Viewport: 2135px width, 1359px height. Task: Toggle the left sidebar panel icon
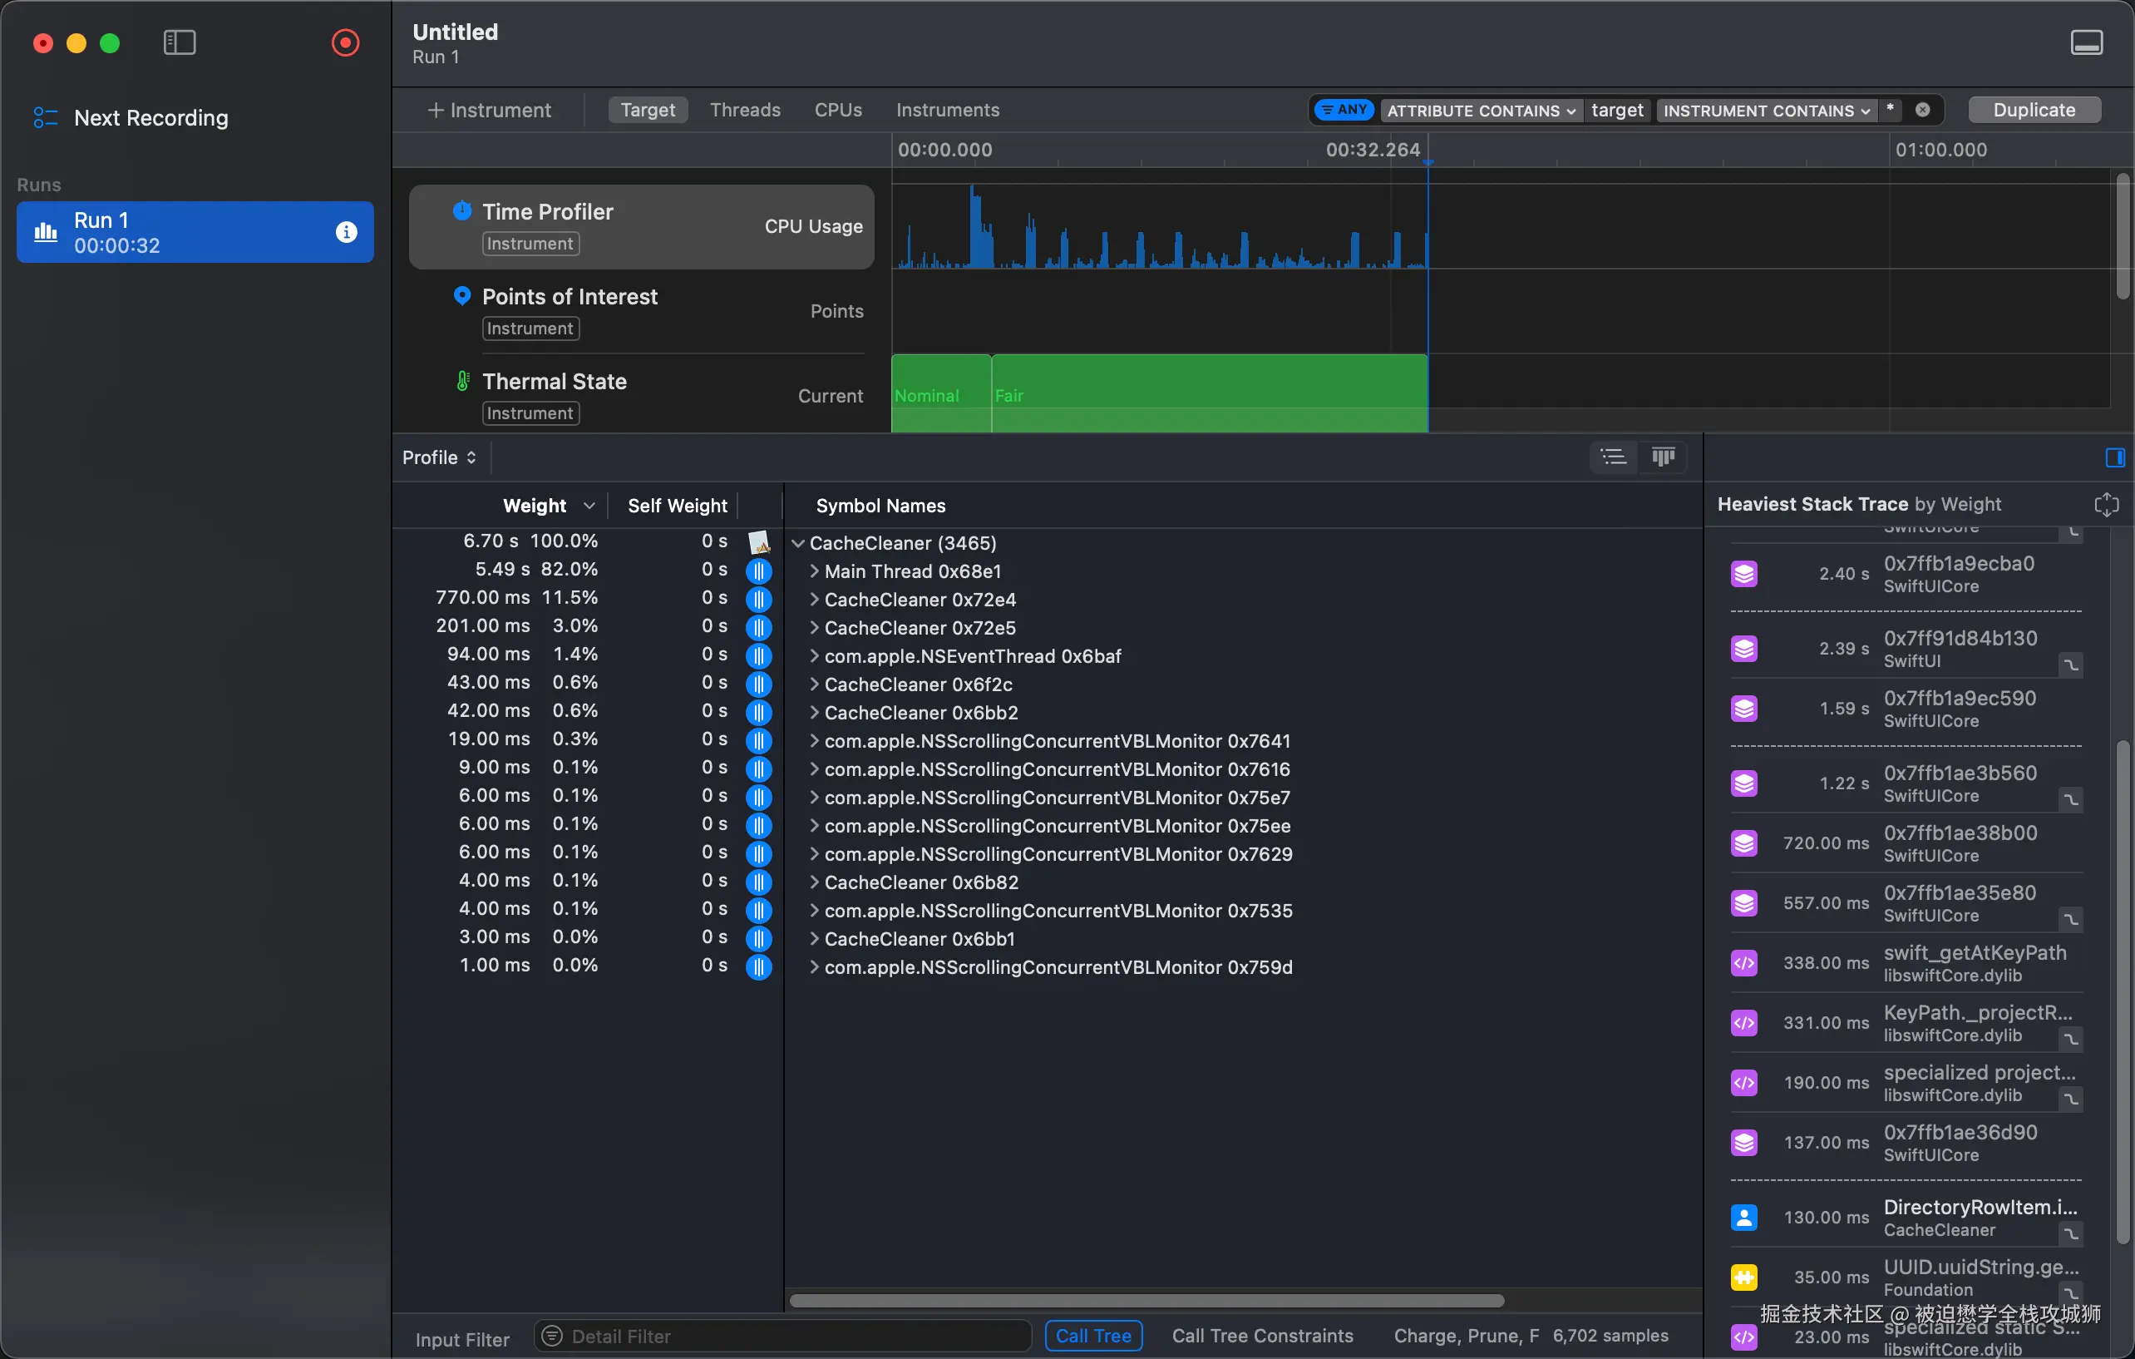[x=179, y=42]
